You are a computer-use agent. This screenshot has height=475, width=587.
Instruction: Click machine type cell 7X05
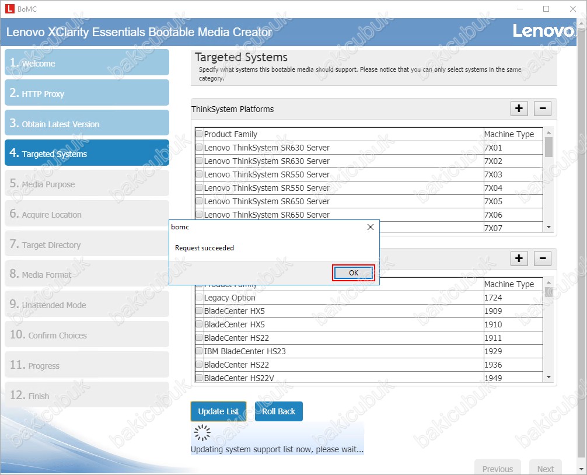[513, 201]
